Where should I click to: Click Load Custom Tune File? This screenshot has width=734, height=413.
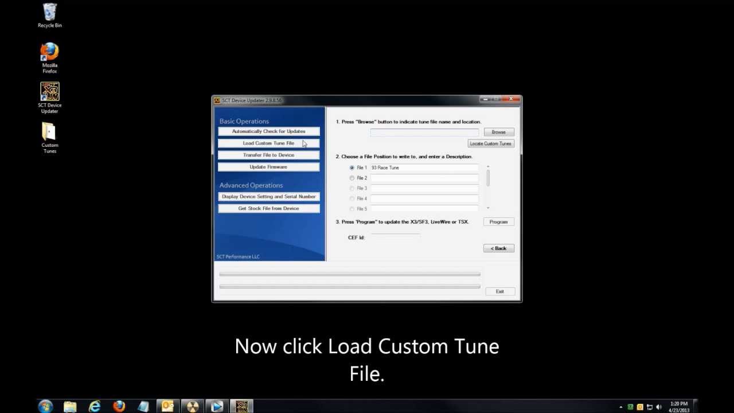tap(268, 143)
